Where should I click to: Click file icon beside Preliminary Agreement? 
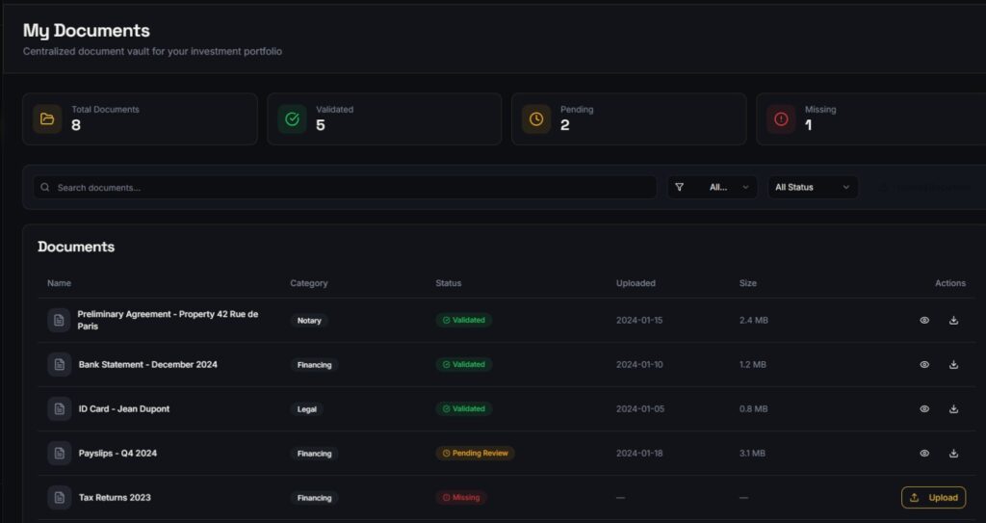[59, 321]
